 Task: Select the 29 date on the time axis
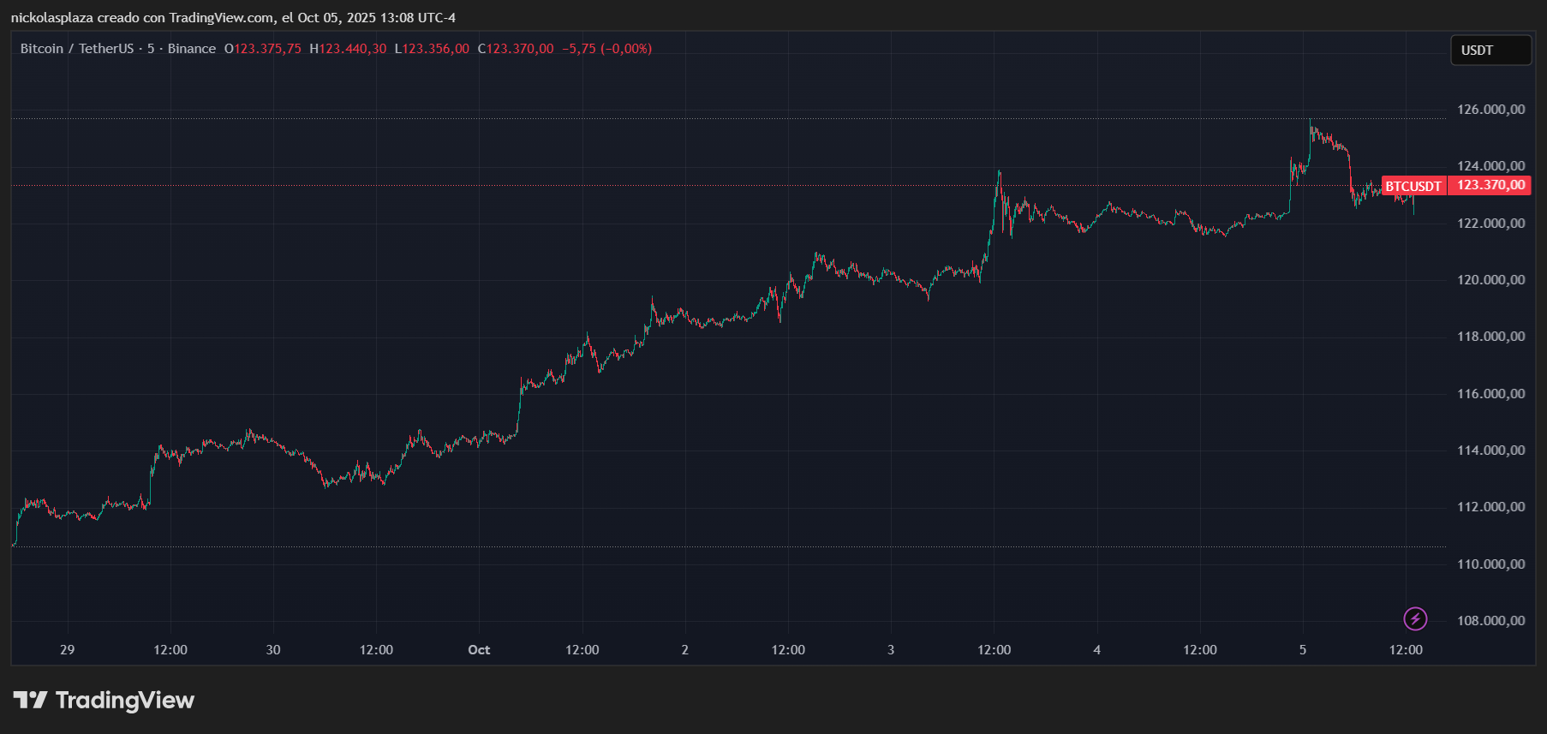[x=67, y=650]
